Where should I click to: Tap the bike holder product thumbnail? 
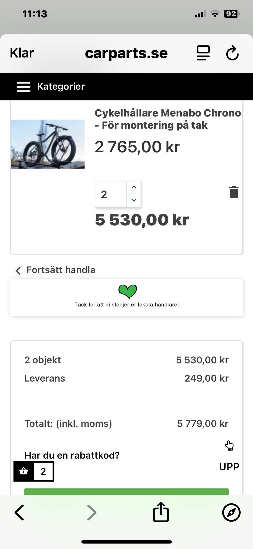pos(48,144)
